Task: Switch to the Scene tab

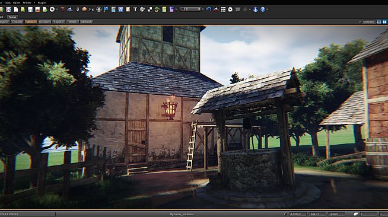Action: click(12, 17)
